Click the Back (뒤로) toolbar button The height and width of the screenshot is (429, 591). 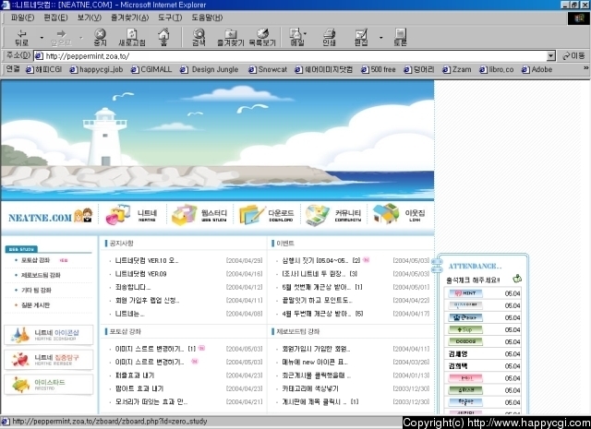tap(22, 38)
